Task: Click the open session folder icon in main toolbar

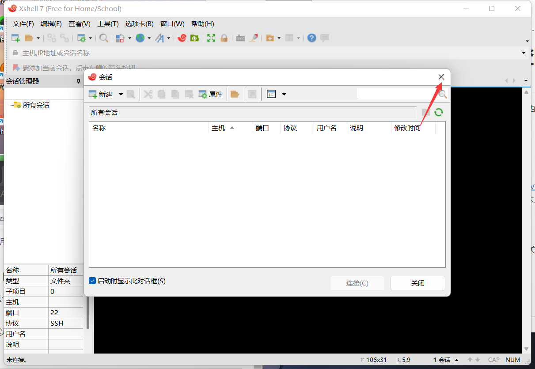Action: pyautogui.click(x=29, y=38)
